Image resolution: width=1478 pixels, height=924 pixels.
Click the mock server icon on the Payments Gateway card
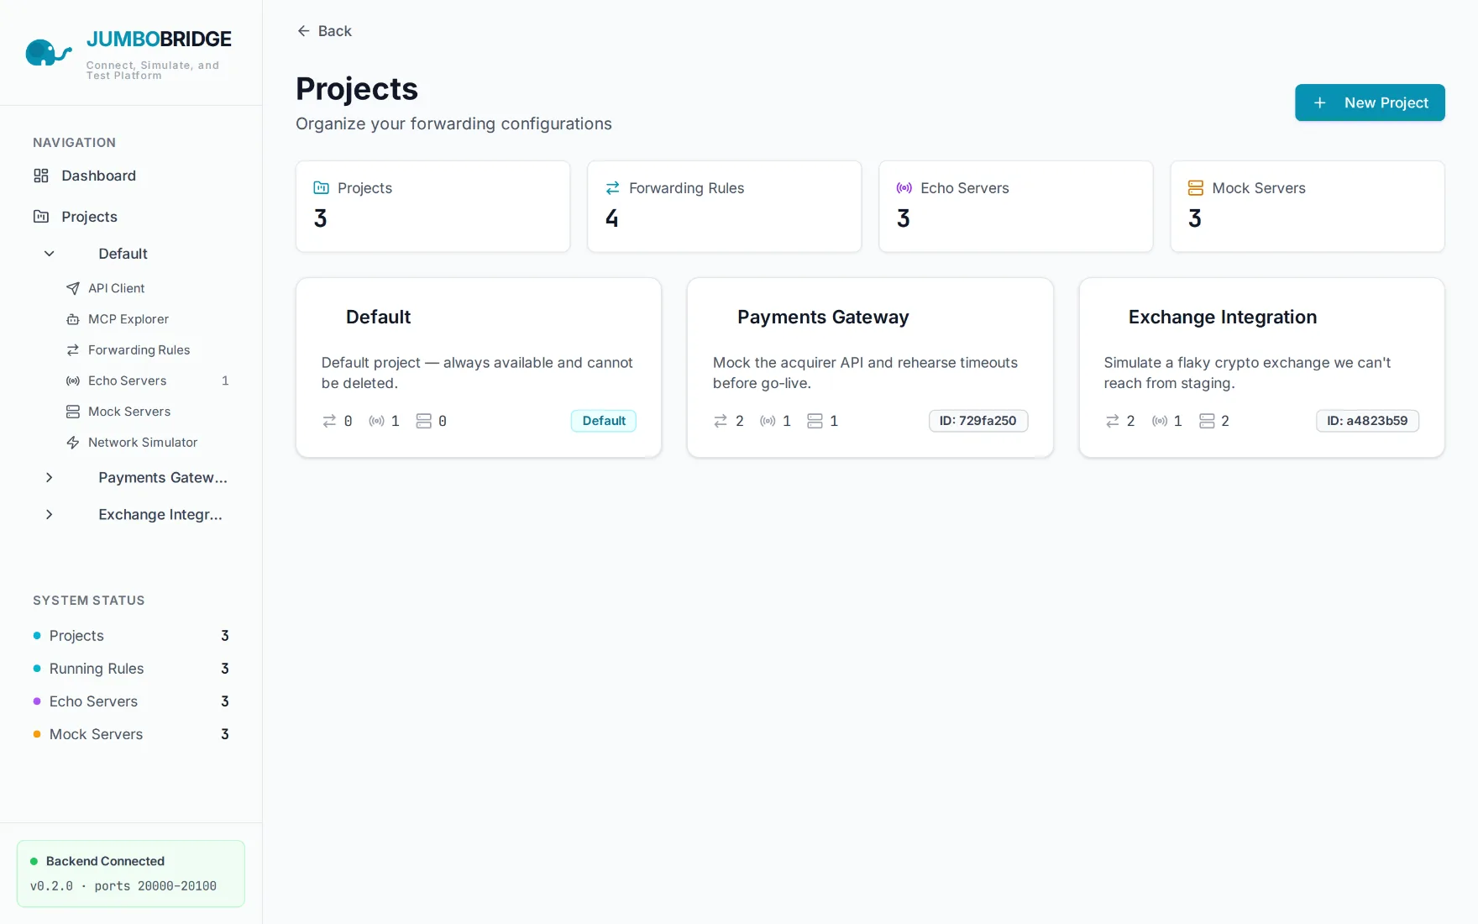coord(815,421)
